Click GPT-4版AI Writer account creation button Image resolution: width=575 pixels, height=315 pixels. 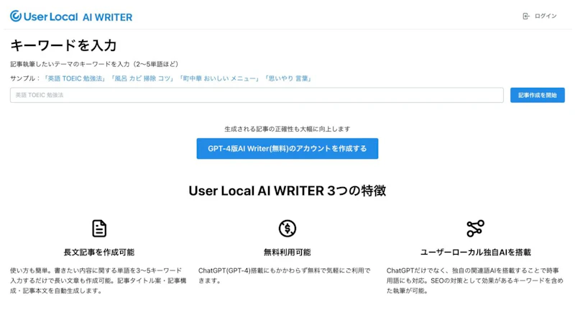287,149
